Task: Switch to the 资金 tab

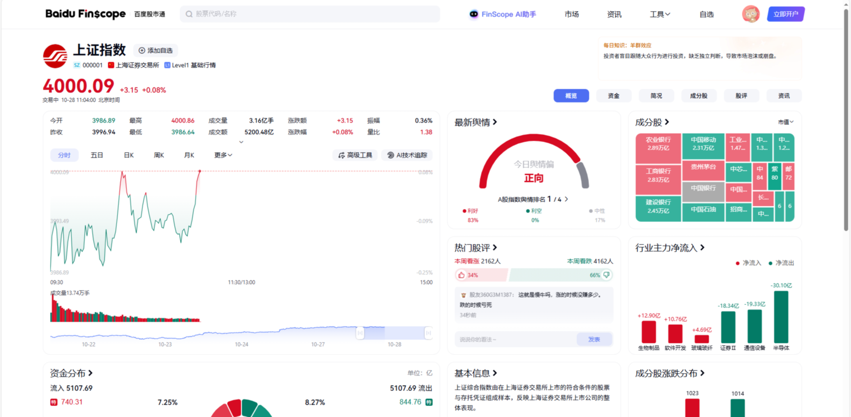Action: point(614,96)
